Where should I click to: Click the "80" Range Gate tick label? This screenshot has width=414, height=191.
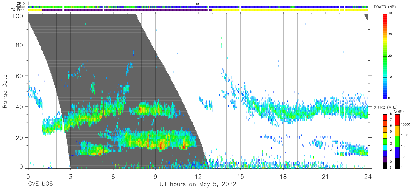click(19, 45)
